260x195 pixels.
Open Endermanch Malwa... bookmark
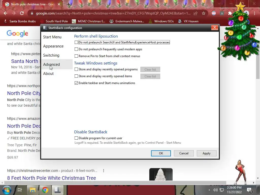[x=127, y=21]
